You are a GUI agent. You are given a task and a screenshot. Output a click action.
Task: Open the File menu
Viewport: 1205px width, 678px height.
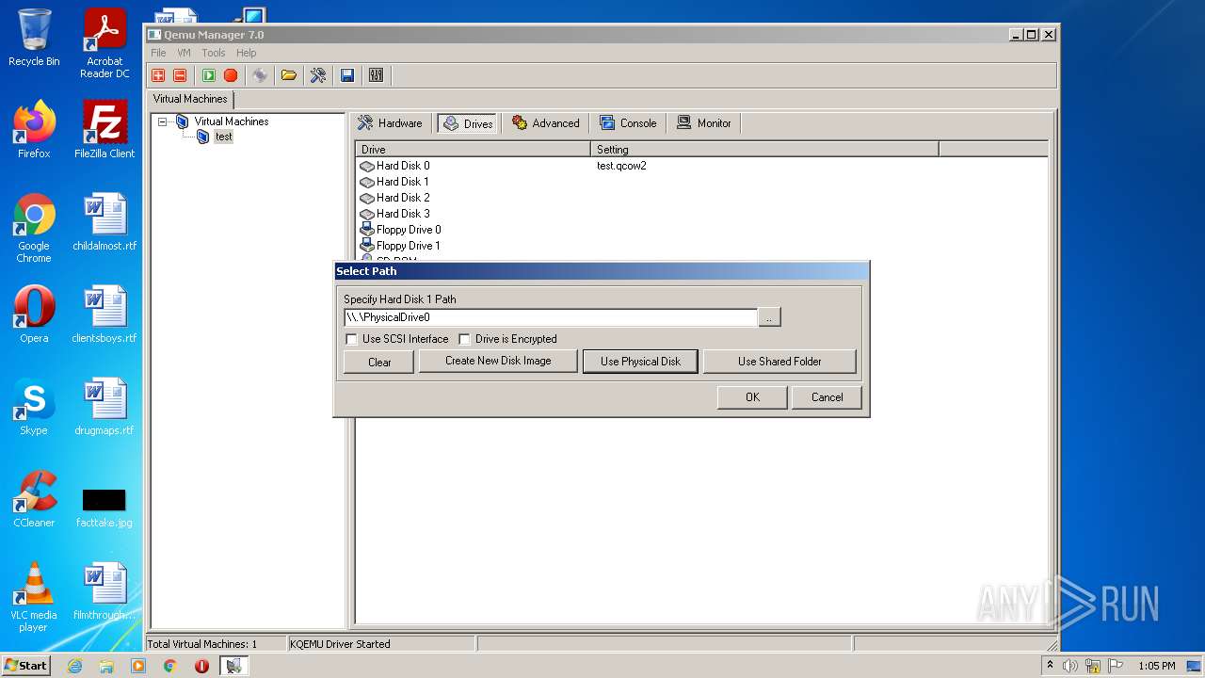(x=158, y=53)
